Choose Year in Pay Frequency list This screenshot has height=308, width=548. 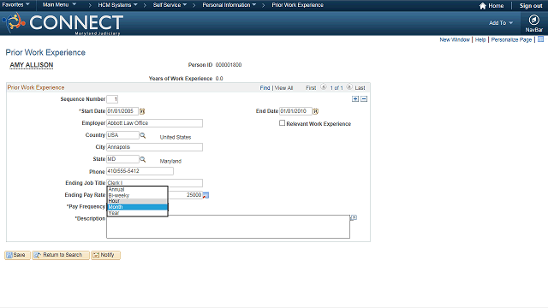pos(137,213)
